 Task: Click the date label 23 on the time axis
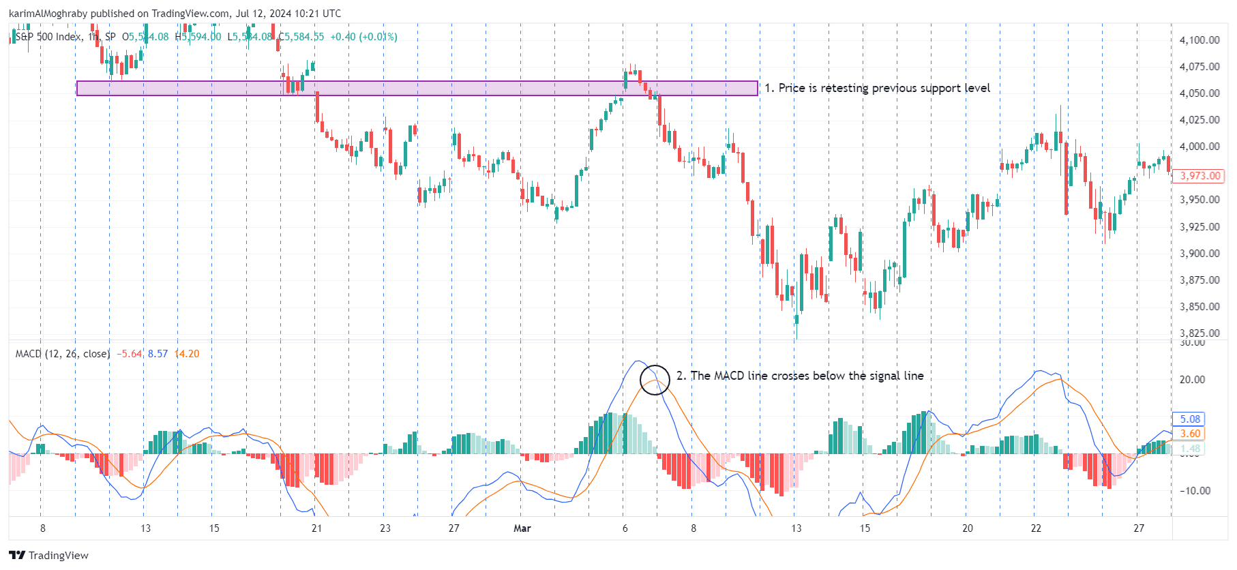[385, 528]
